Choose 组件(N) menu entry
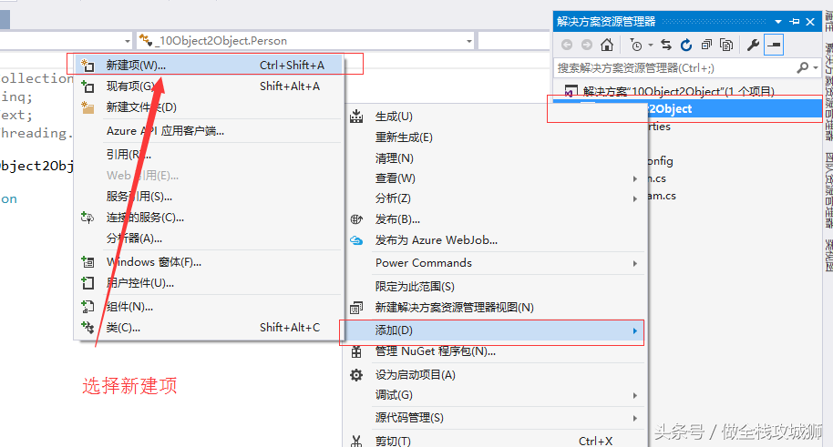 tap(209, 307)
